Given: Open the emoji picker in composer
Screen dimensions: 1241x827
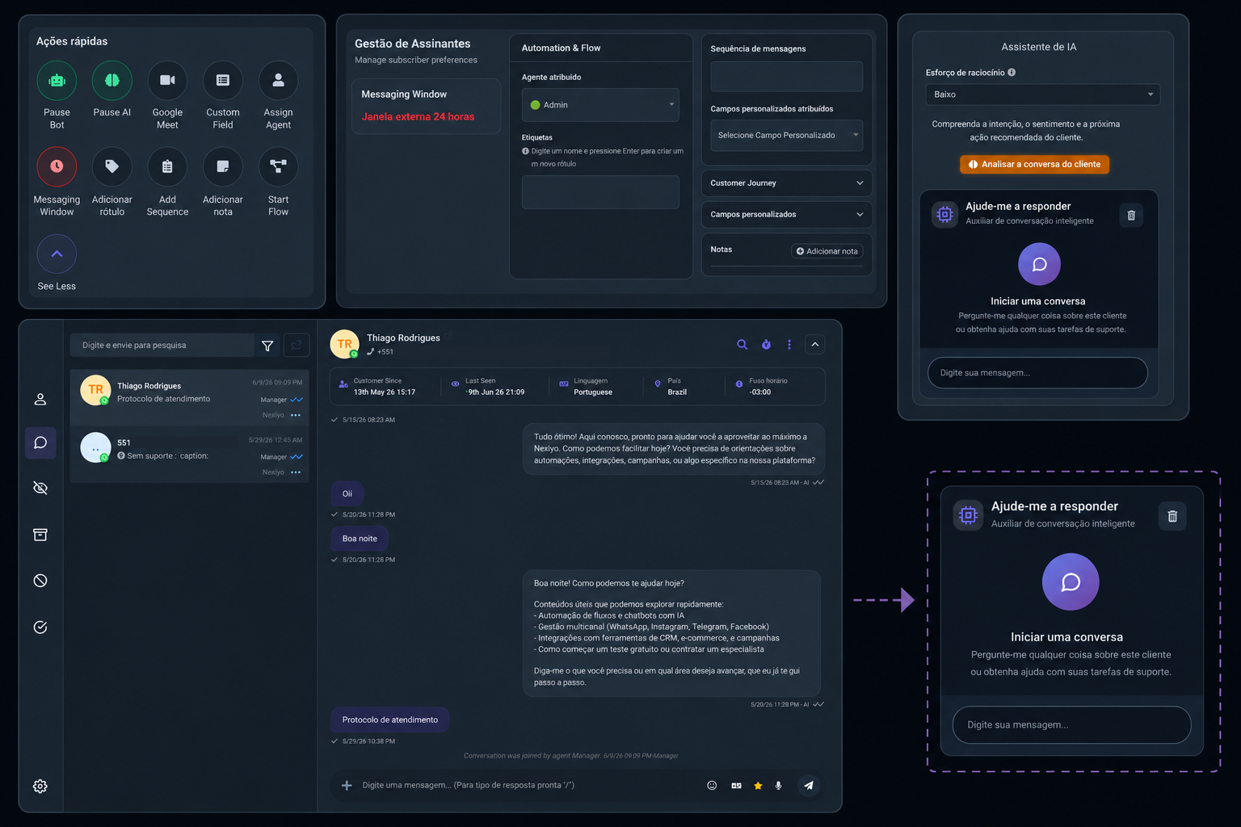Looking at the screenshot, I should (x=712, y=785).
